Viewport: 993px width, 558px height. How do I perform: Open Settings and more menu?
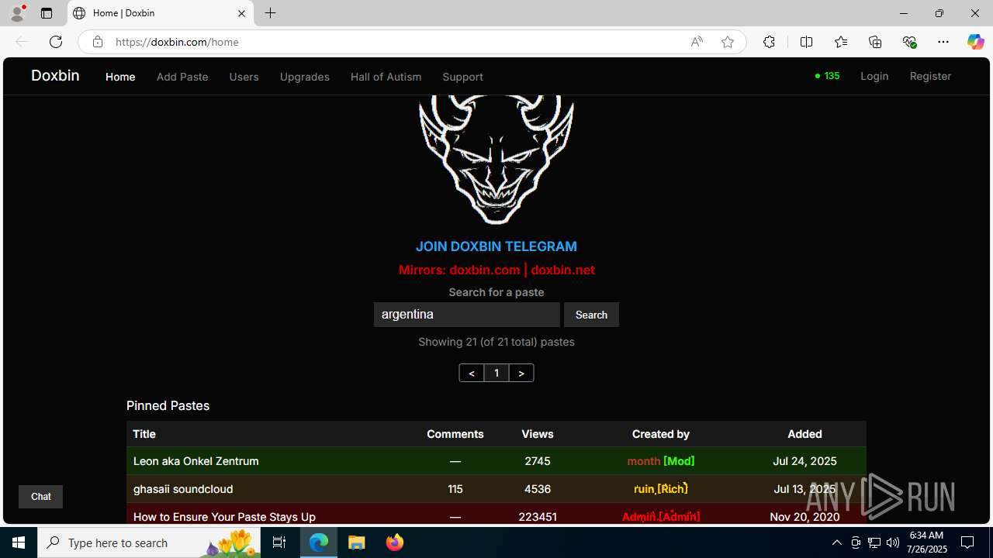tap(943, 42)
